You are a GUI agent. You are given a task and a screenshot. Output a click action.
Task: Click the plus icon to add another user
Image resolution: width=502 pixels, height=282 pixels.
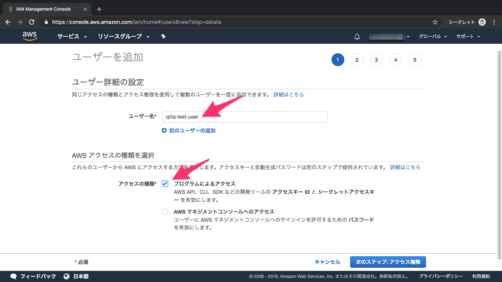(x=164, y=130)
